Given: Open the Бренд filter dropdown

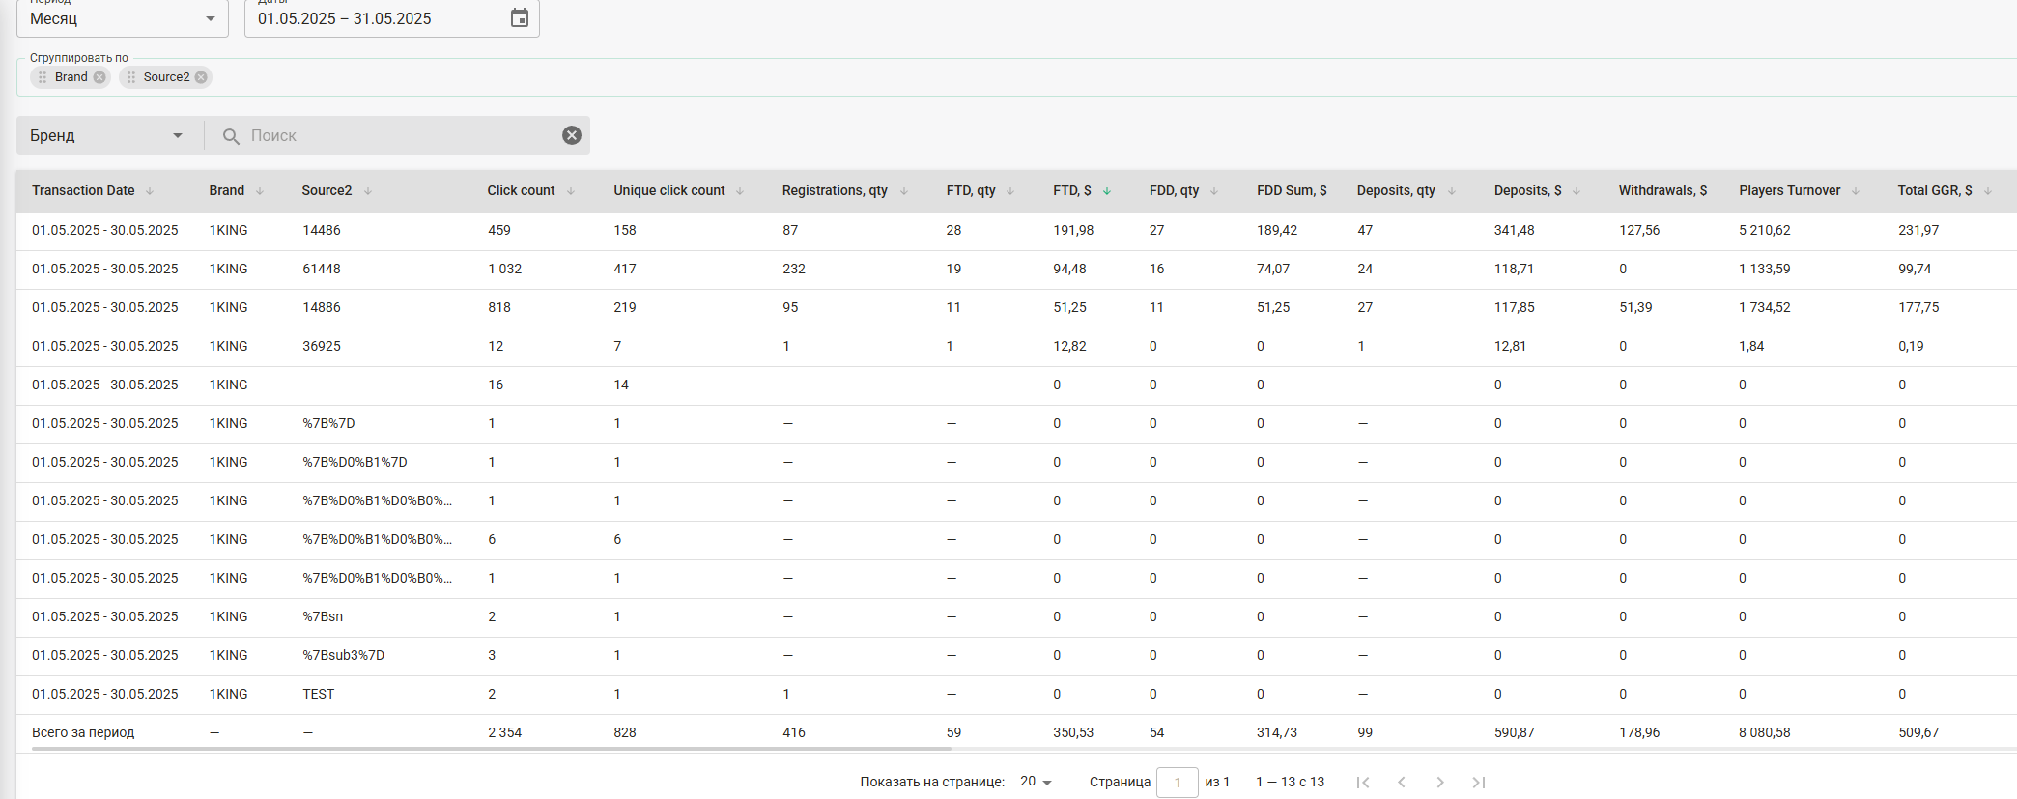Looking at the screenshot, I should point(108,135).
